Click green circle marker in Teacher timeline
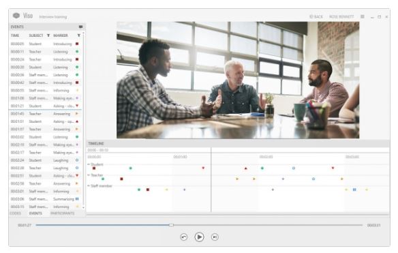This screenshot has width=398, height=253. click(103, 179)
